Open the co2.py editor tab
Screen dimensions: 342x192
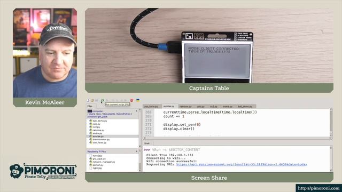click(214, 107)
